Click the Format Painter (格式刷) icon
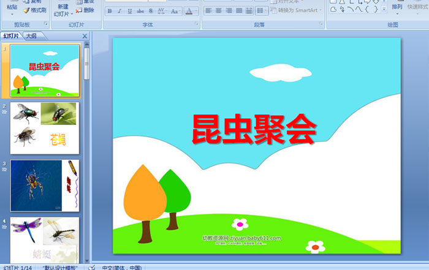Screen dimensions: 429x270 (x=34, y=10)
